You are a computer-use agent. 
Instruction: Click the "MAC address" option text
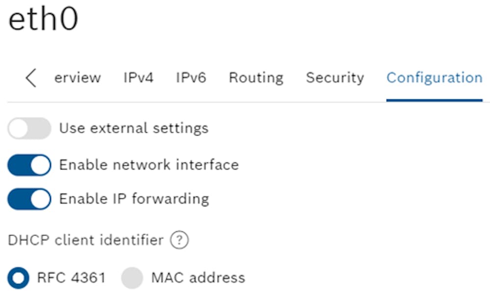pyautogui.click(x=199, y=278)
